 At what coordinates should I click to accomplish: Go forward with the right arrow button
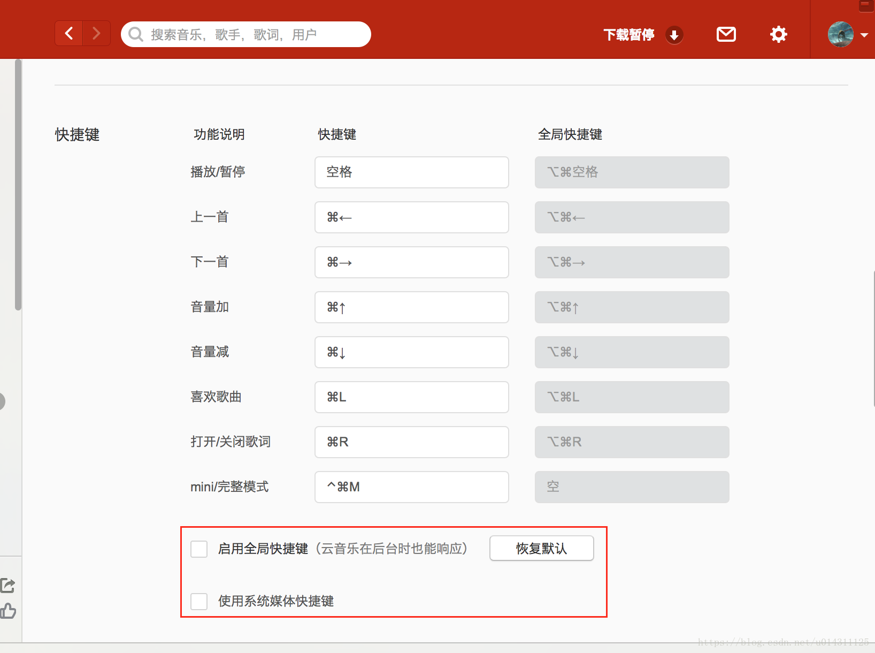click(x=97, y=33)
